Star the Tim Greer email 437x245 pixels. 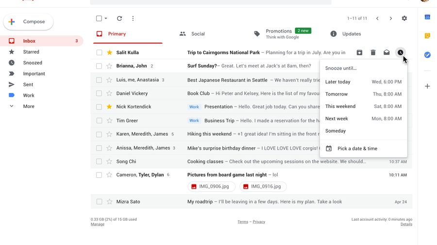(109, 121)
